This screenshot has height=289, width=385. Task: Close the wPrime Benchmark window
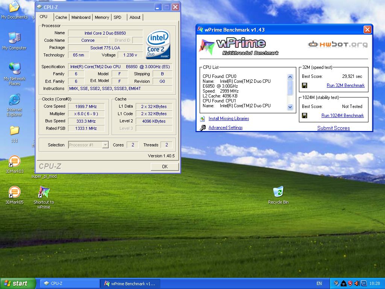click(x=367, y=29)
